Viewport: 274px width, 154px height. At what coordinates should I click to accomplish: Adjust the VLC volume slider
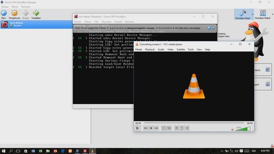click(243, 129)
